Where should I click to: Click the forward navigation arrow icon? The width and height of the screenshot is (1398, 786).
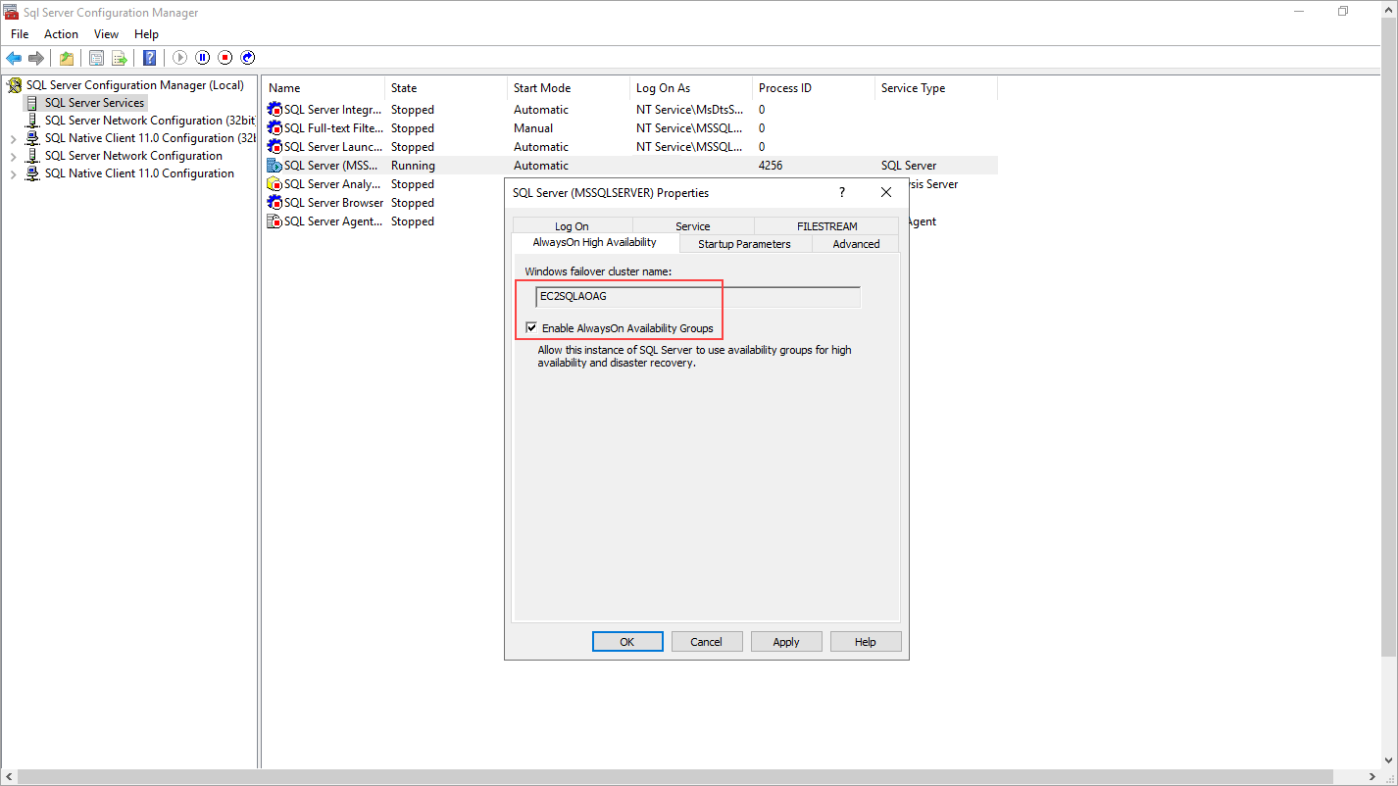click(37, 57)
